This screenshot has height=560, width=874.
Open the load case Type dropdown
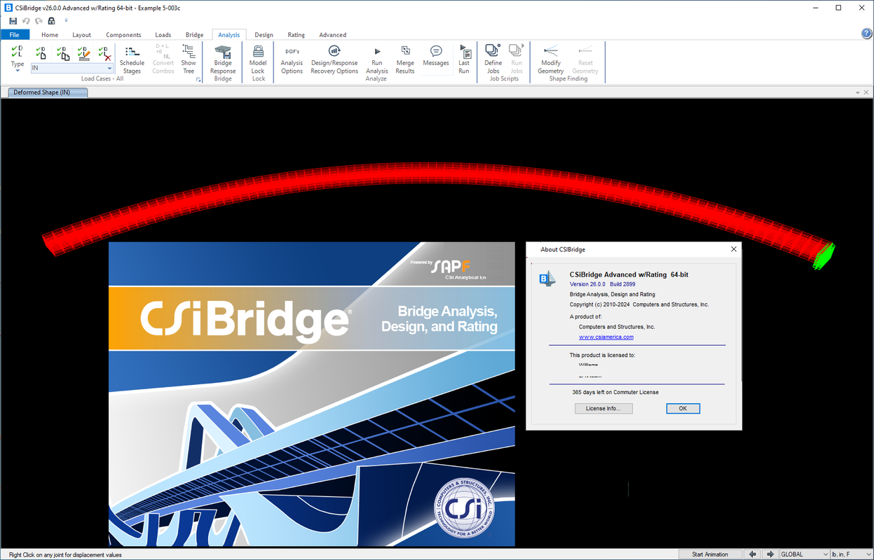(x=18, y=59)
